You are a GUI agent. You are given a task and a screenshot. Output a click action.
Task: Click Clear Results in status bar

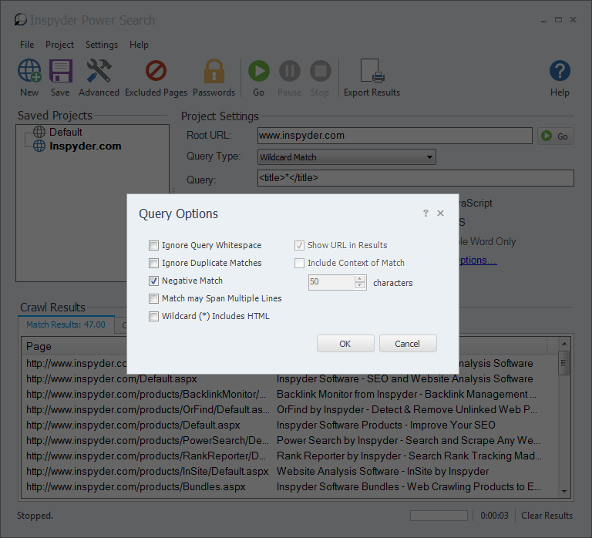coord(547,516)
